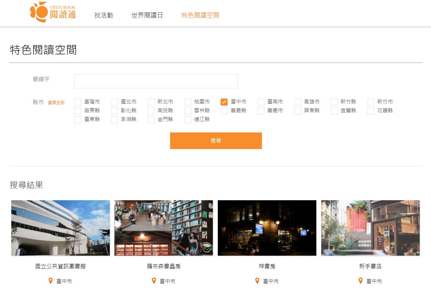The image size is (431, 291).
Task: Tick the 花蓮縣 checkbox
Action: point(371,111)
